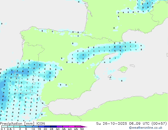Select the legend swatch between 15 and 20

pyautogui.click(x=41, y=127)
